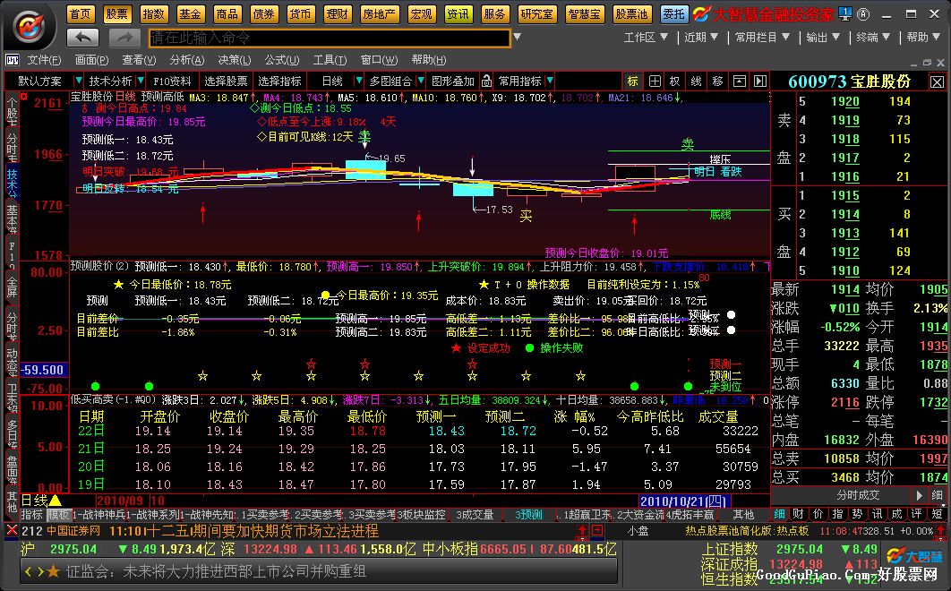Click the 中国证券网 news source link
951x591 pixels.
click(x=73, y=531)
